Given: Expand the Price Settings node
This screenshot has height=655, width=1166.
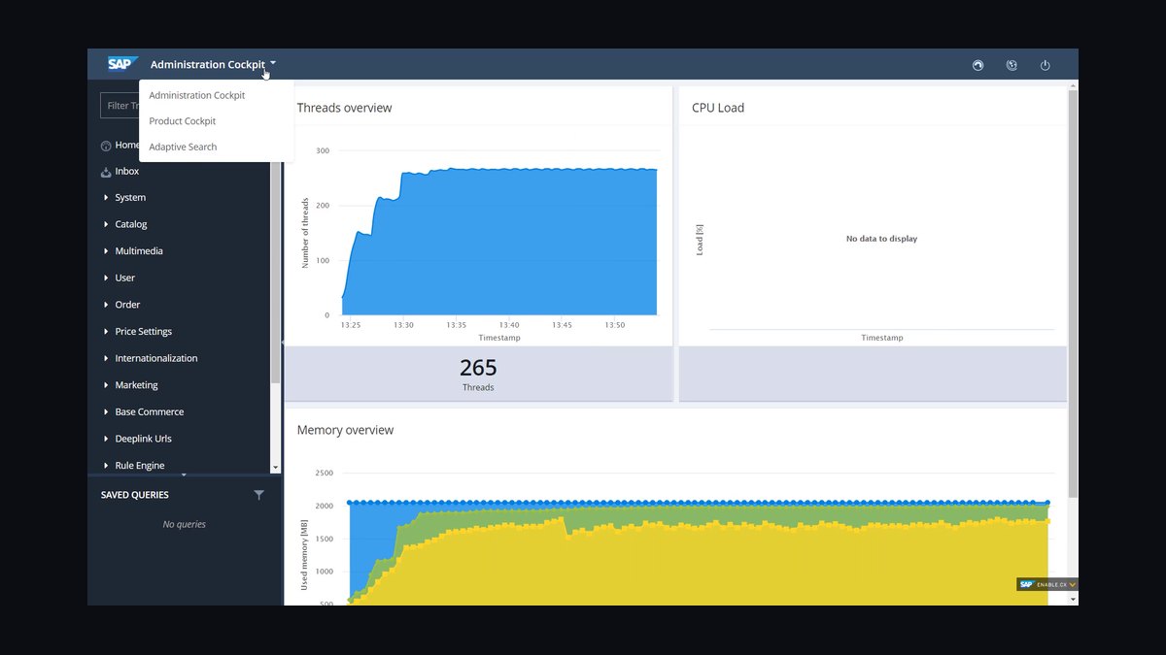Looking at the screenshot, I should [106, 331].
